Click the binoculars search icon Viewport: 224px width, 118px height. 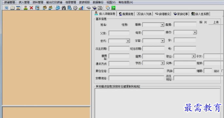[x=64, y=8]
